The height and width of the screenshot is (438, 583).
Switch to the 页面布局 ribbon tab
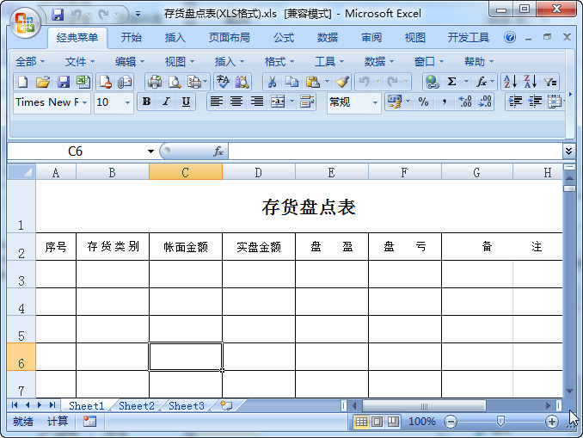coord(229,38)
